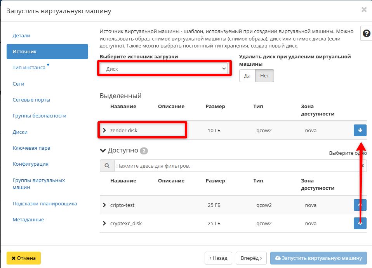The height and width of the screenshot is (268, 372).
Task: Go to Сети tab
Action: pos(19,84)
